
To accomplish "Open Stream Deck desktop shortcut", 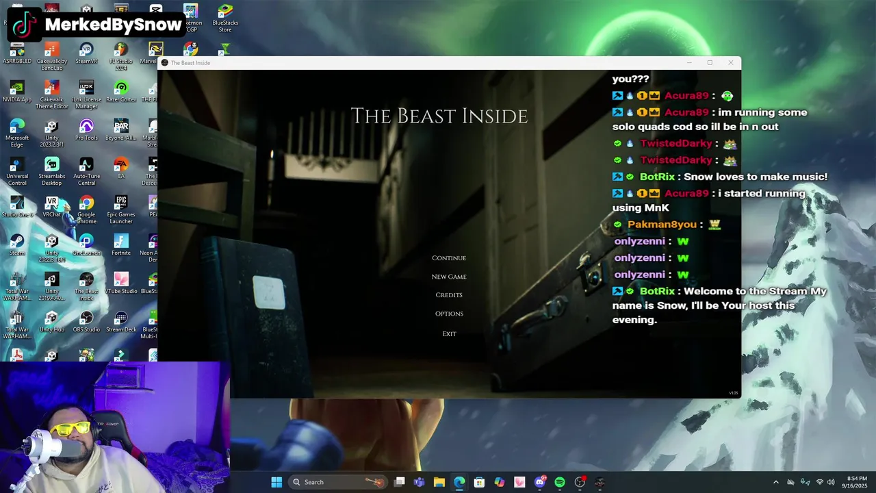I will coord(121,323).
